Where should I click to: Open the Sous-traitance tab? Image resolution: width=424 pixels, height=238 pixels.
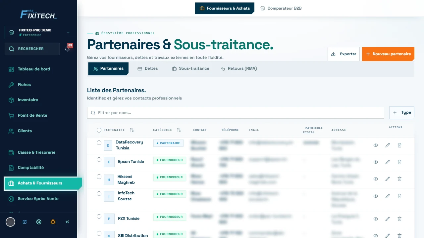(190, 69)
